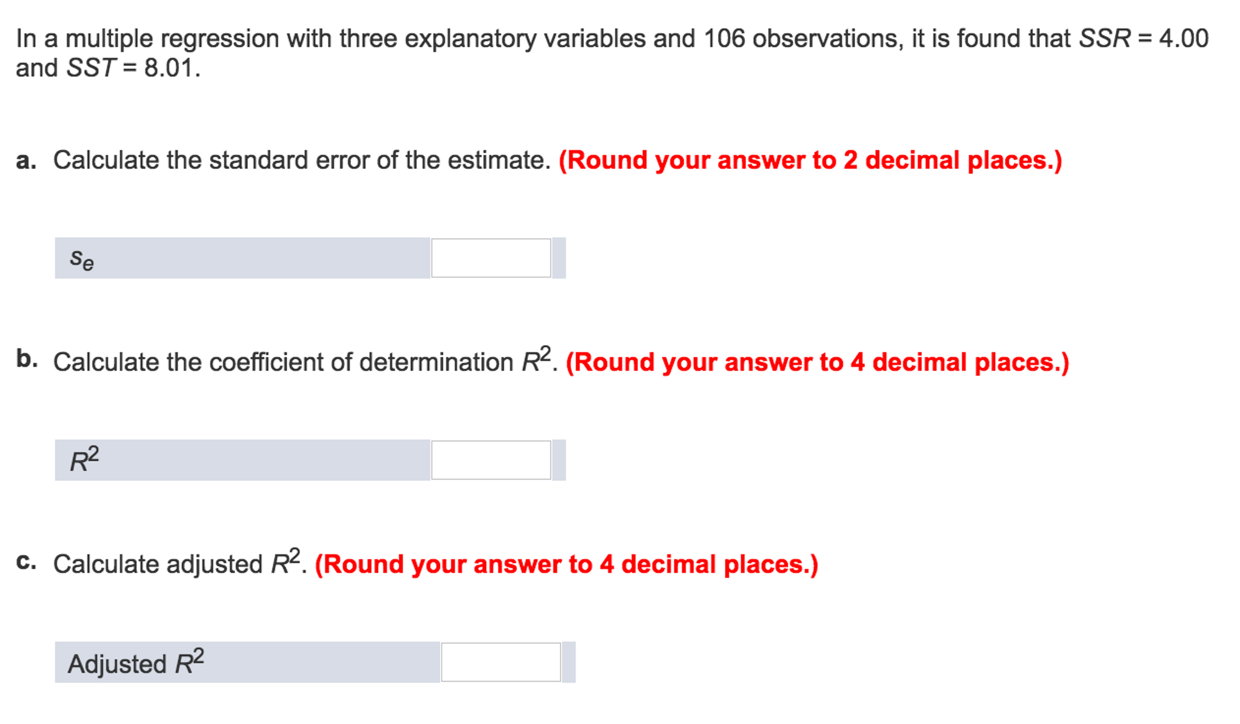
Task: Click gray strip right of Adjusted R² input
Action: click(568, 662)
